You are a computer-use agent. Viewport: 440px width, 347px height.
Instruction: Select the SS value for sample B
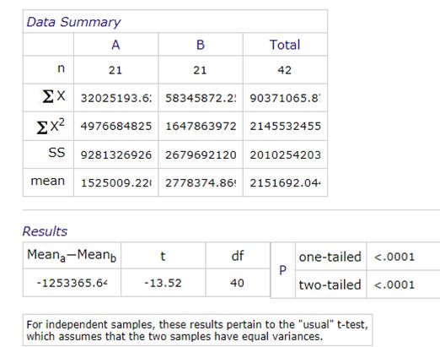tap(201, 155)
